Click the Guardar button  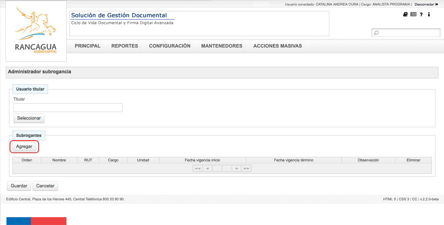pyautogui.click(x=19, y=186)
